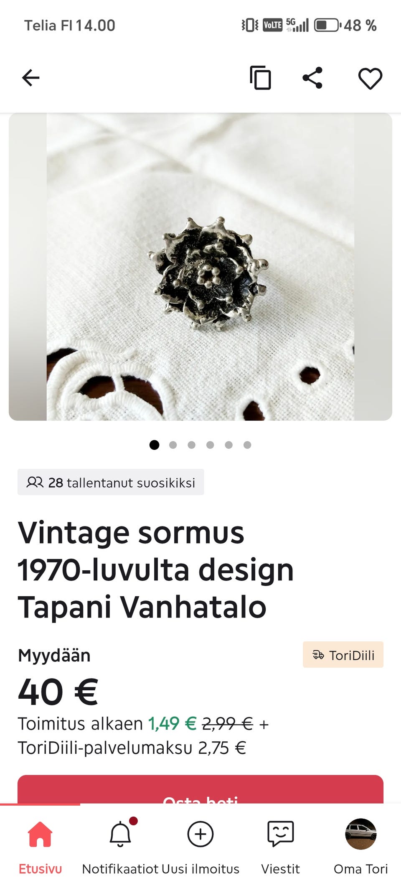Tap 28 tallentanut suosikiksi badge
This screenshot has width=401, height=891.
pos(111,482)
